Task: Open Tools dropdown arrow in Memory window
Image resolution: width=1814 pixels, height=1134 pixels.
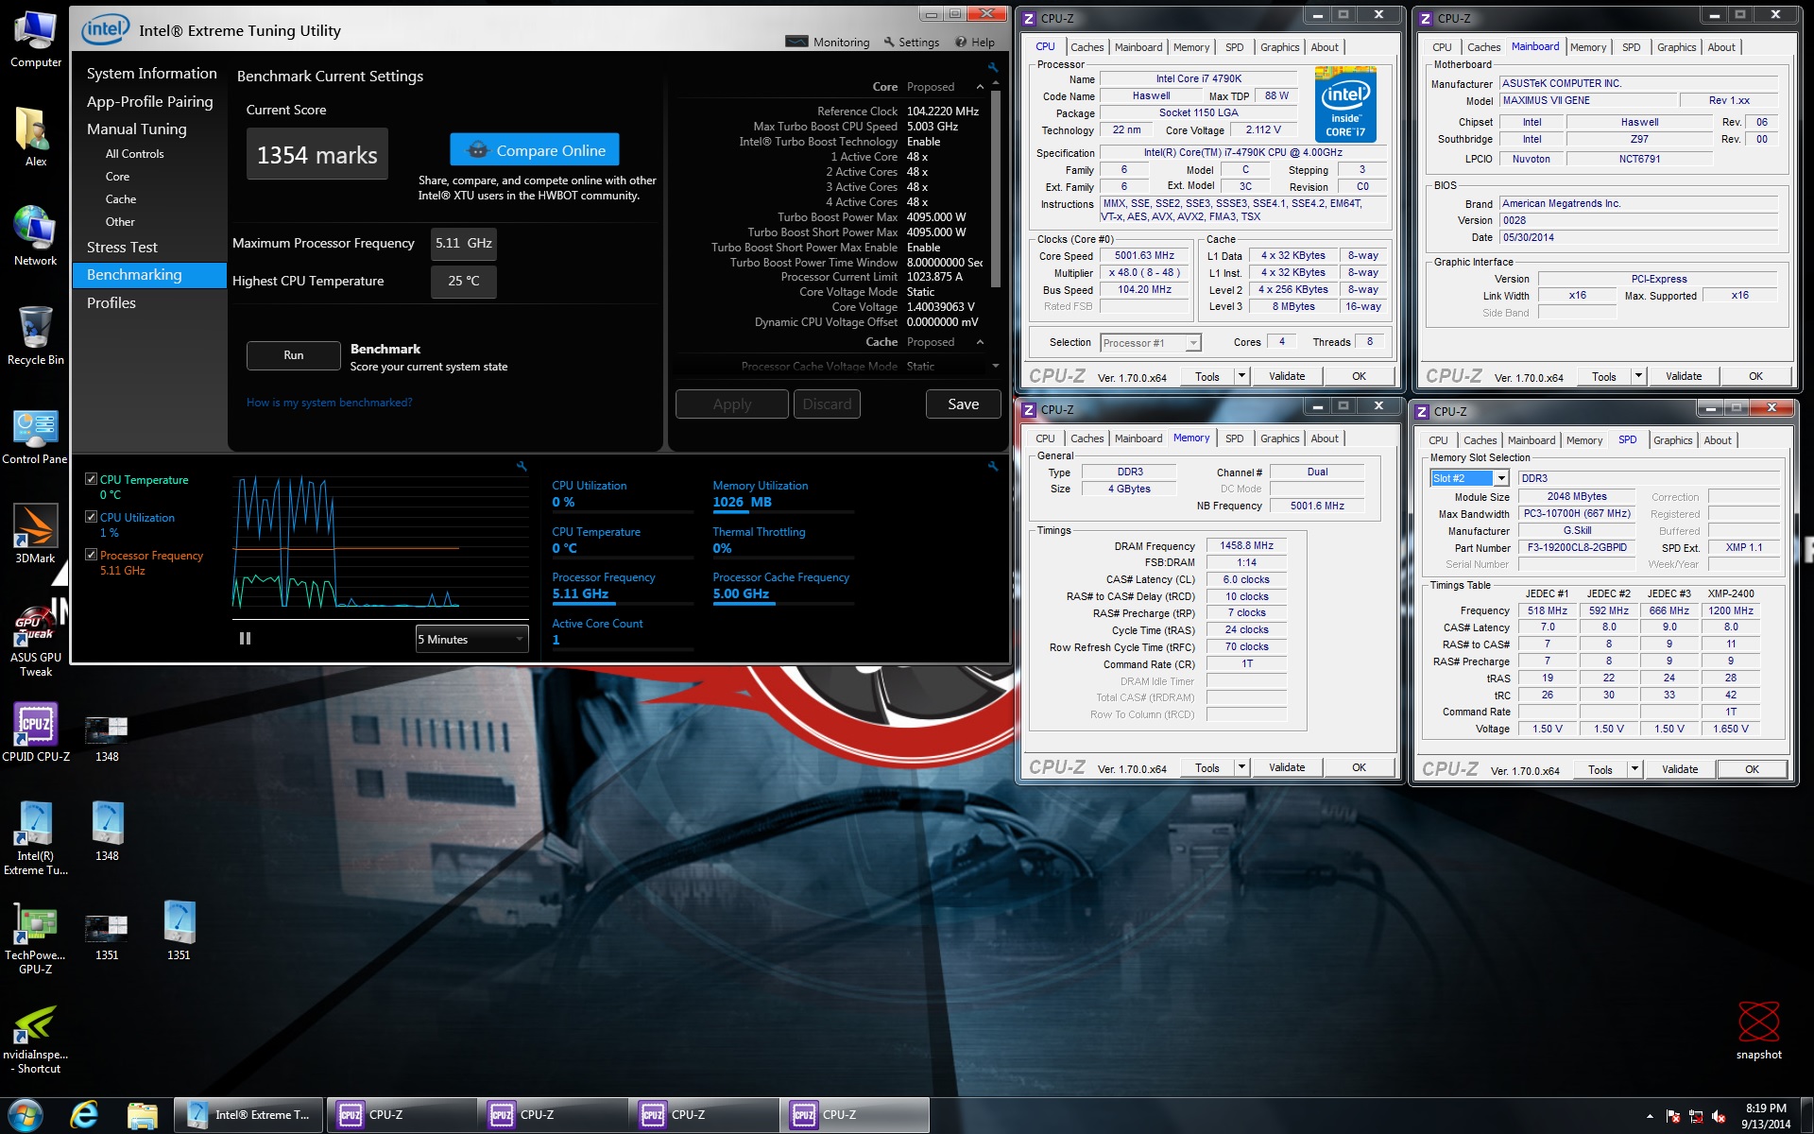Action: [x=1241, y=767]
